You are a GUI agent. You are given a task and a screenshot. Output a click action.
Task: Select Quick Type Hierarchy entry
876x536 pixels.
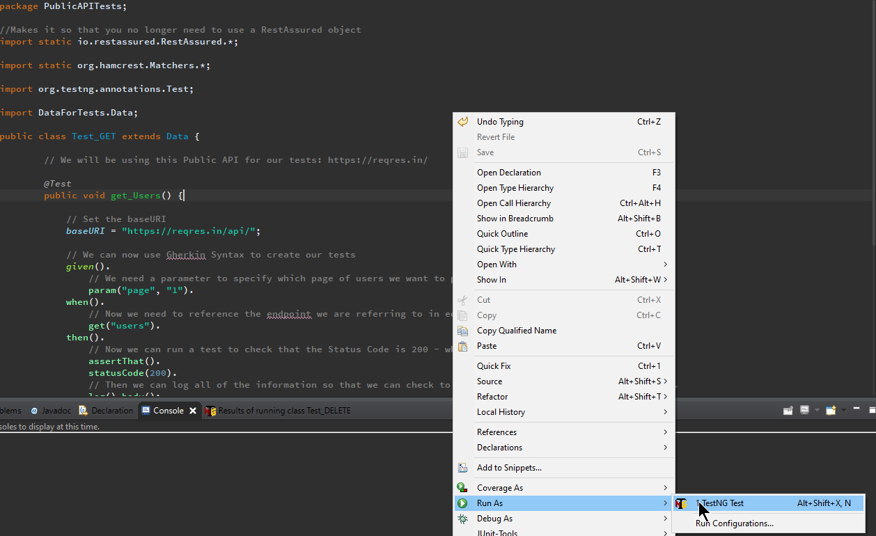point(564,249)
